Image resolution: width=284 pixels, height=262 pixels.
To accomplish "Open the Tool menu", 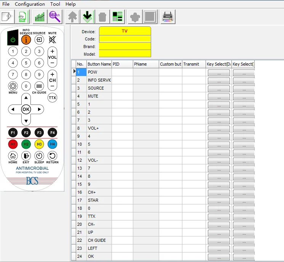I will (55, 4).
